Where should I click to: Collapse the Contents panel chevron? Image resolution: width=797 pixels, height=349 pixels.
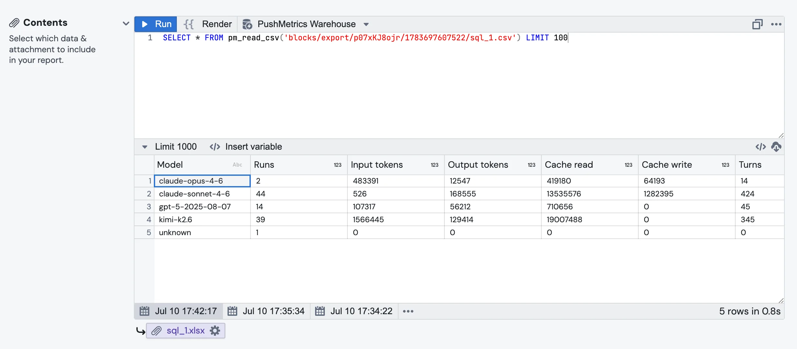pyautogui.click(x=126, y=23)
